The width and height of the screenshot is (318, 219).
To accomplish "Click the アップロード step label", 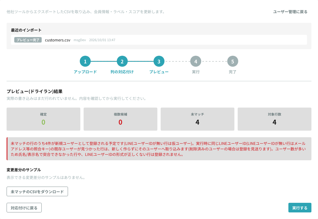I will tap(85, 72).
